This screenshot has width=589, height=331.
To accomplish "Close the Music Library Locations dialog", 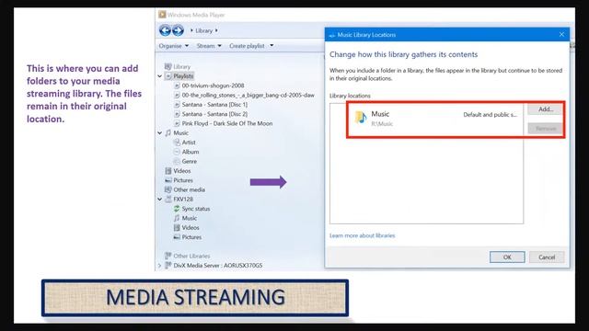I will click(561, 35).
